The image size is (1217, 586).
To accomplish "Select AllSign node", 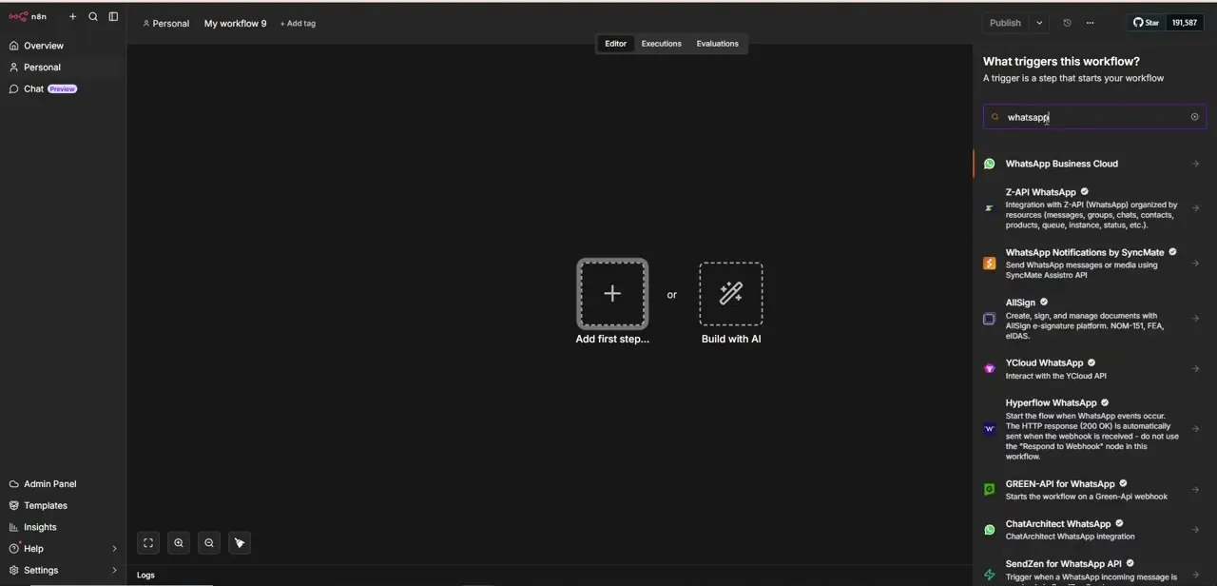I will (1091, 319).
